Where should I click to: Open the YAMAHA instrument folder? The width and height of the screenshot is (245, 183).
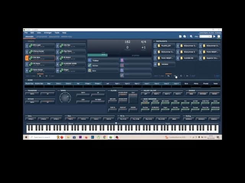(x=159, y=64)
